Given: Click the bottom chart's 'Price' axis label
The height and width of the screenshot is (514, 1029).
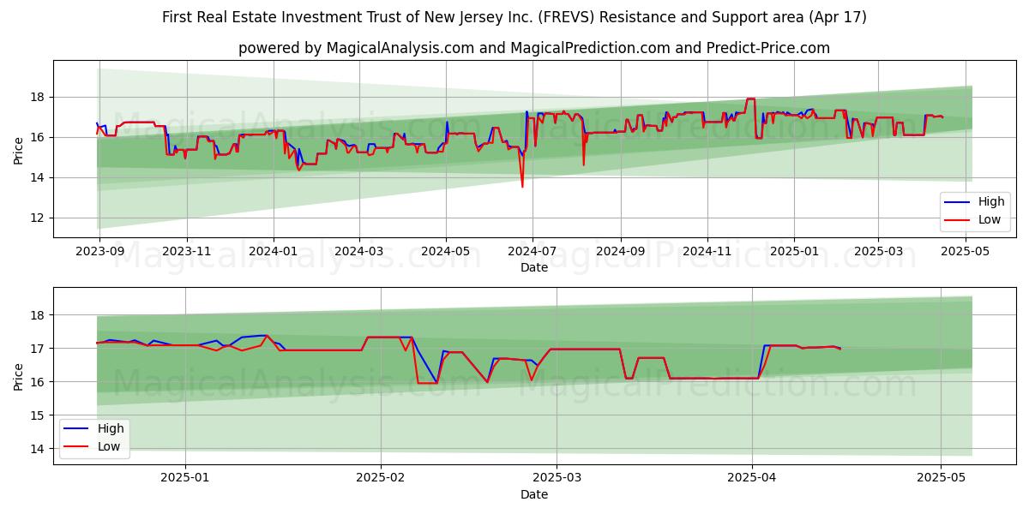Looking at the screenshot, I should click(x=19, y=375).
